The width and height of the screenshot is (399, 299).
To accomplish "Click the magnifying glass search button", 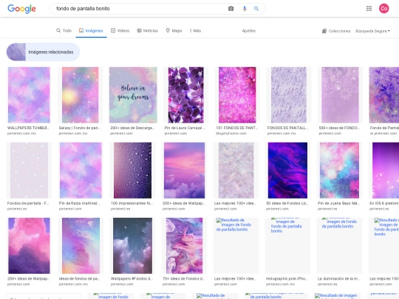I will (256, 9).
